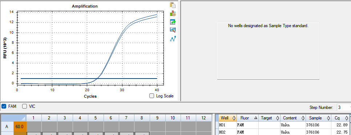The image size is (351, 135).
Task: Select plate column 8 header
Action: pos(142,118)
